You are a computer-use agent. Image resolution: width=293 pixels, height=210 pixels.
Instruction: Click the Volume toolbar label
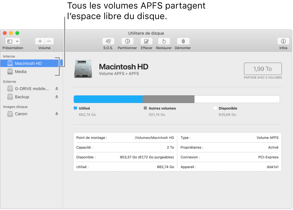(44, 48)
